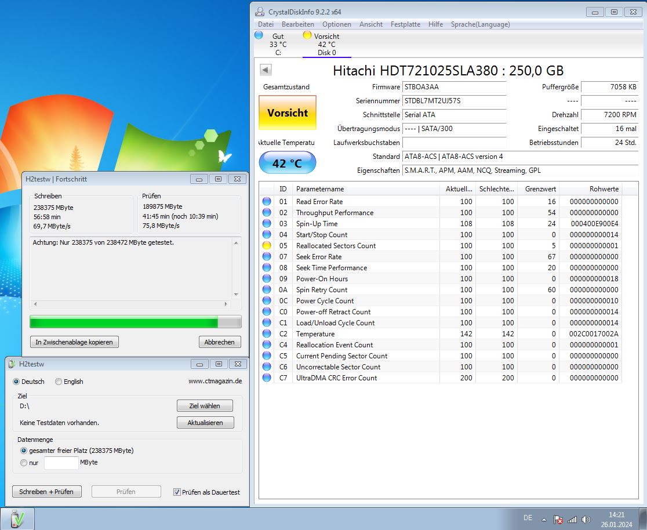
Task: Click the MByte amount input field
Action: (61, 463)
